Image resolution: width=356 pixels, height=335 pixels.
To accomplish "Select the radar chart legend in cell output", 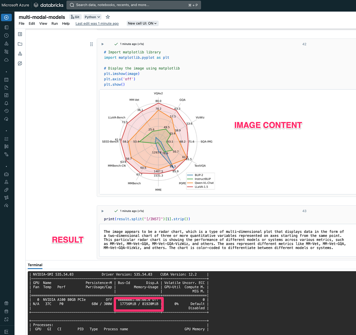I will (200, 181).
